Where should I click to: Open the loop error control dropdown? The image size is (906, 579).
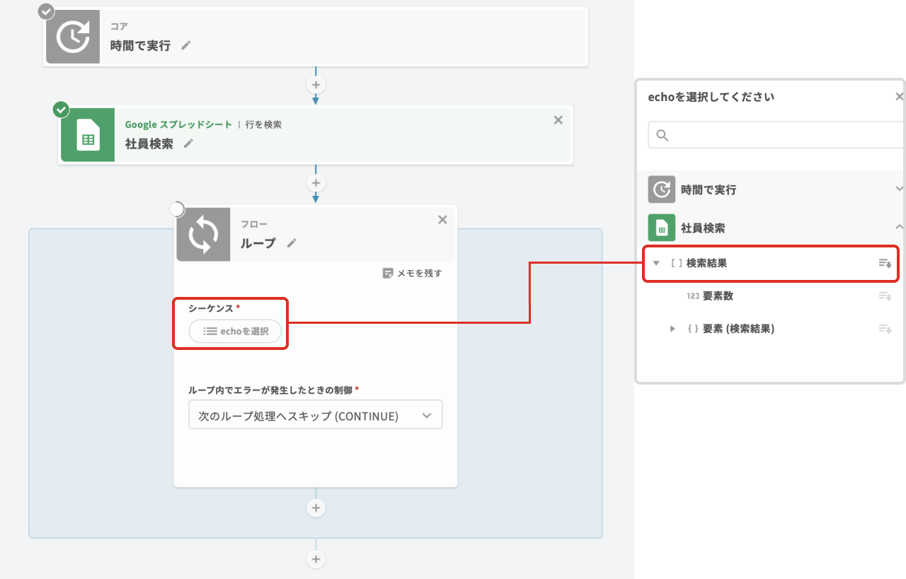point(315,415)
